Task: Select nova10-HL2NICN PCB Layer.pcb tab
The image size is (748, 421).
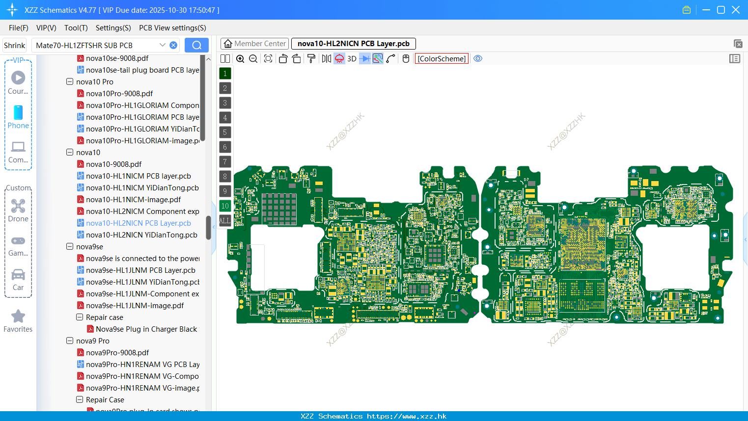Action: point(354,44)
